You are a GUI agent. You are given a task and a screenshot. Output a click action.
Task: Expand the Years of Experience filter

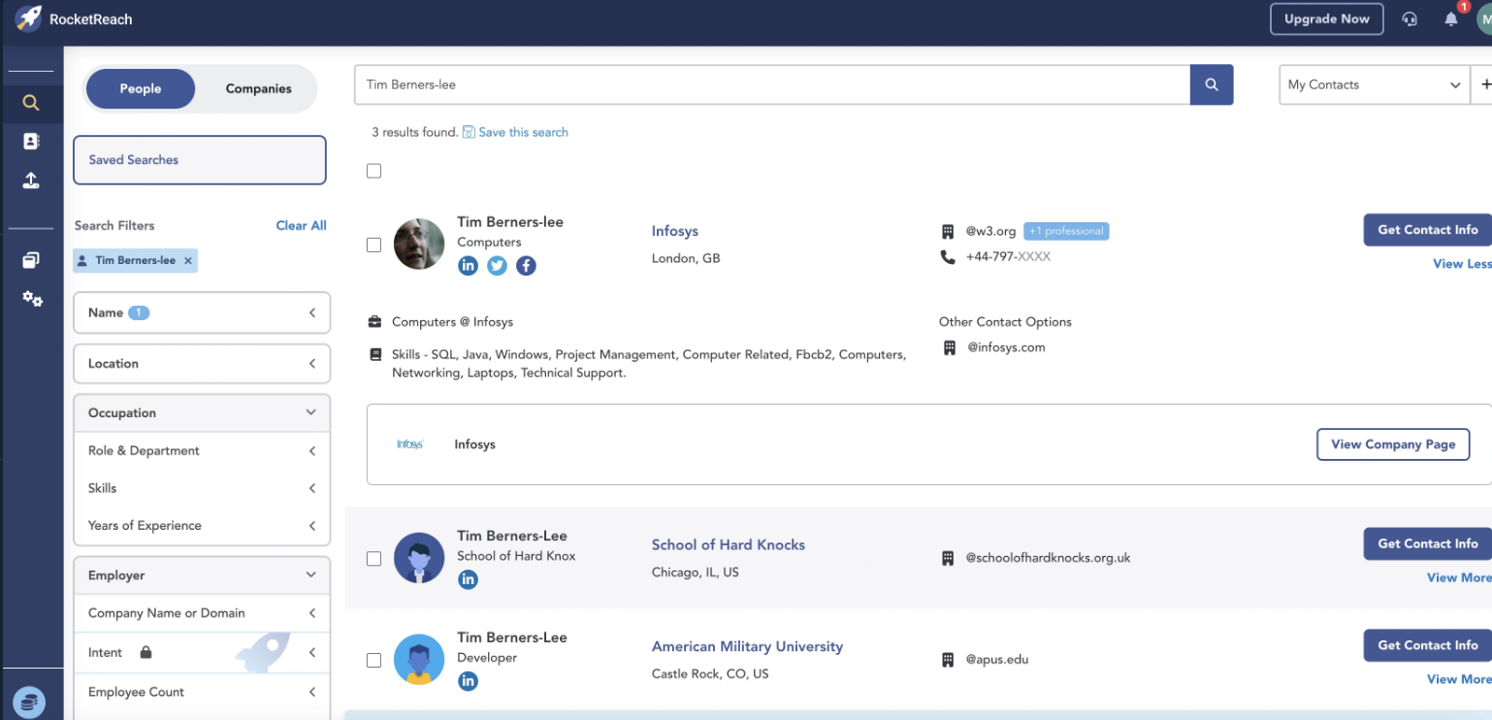[202, 525]
